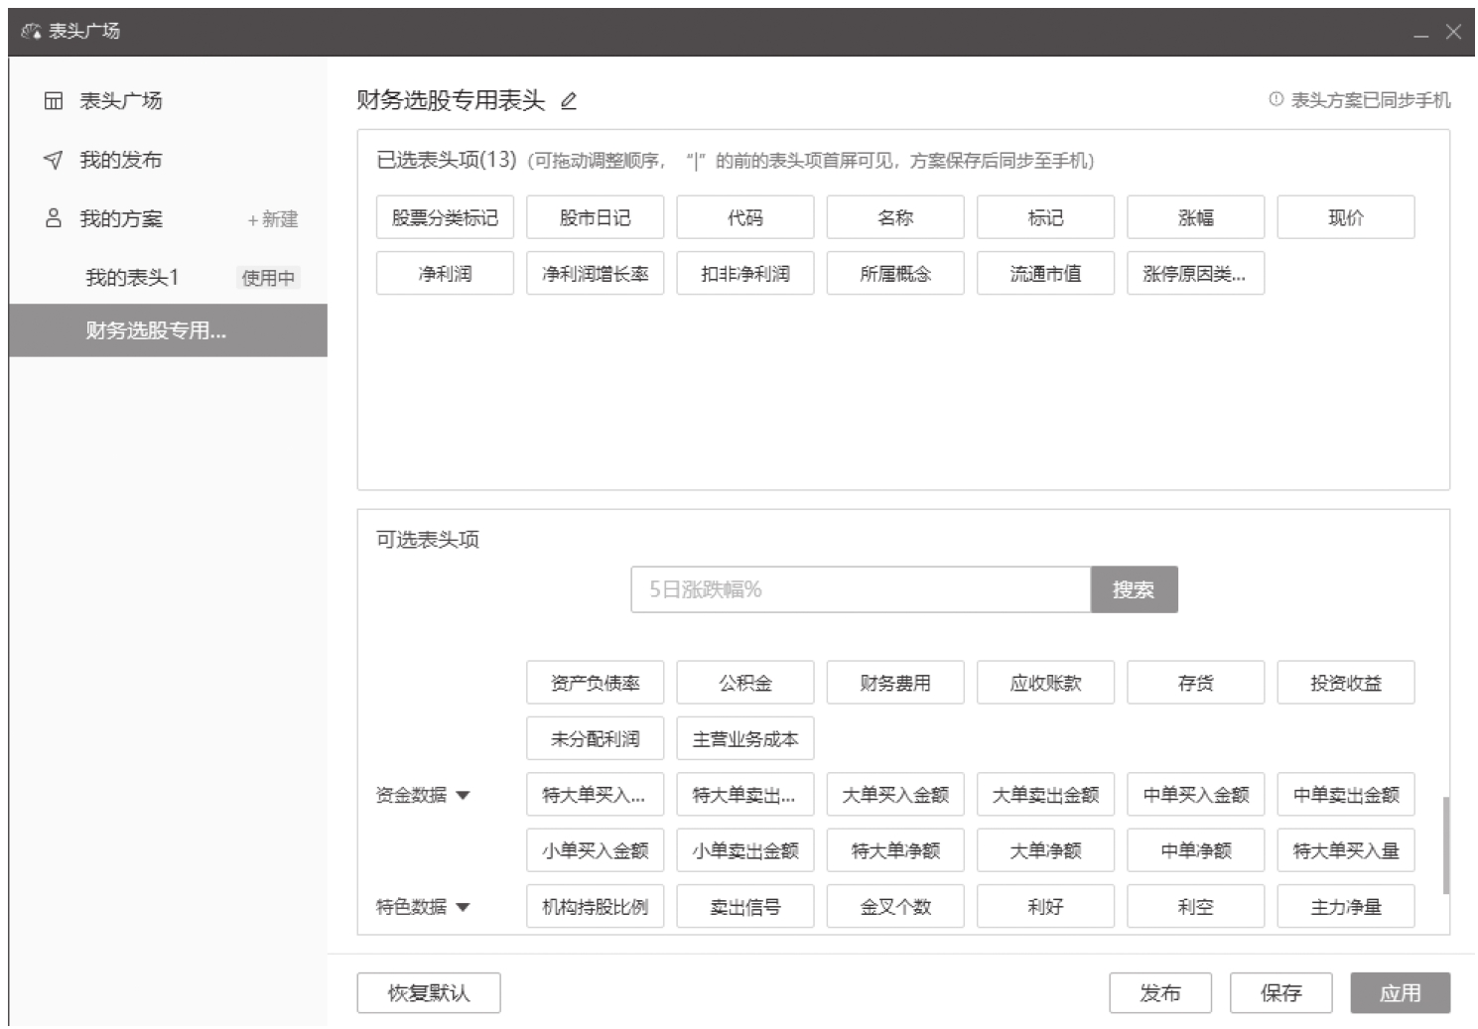Select the 标记 selected header
The height and width of the screenshot is (1029, 1478).
[x=1045, y=217]
